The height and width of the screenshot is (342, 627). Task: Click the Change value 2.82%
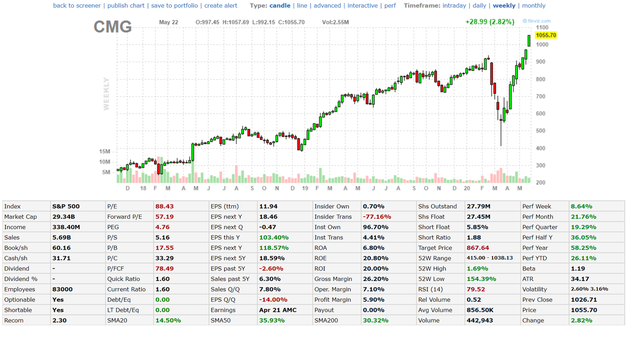pyautogui.click(x=582, y=321)
